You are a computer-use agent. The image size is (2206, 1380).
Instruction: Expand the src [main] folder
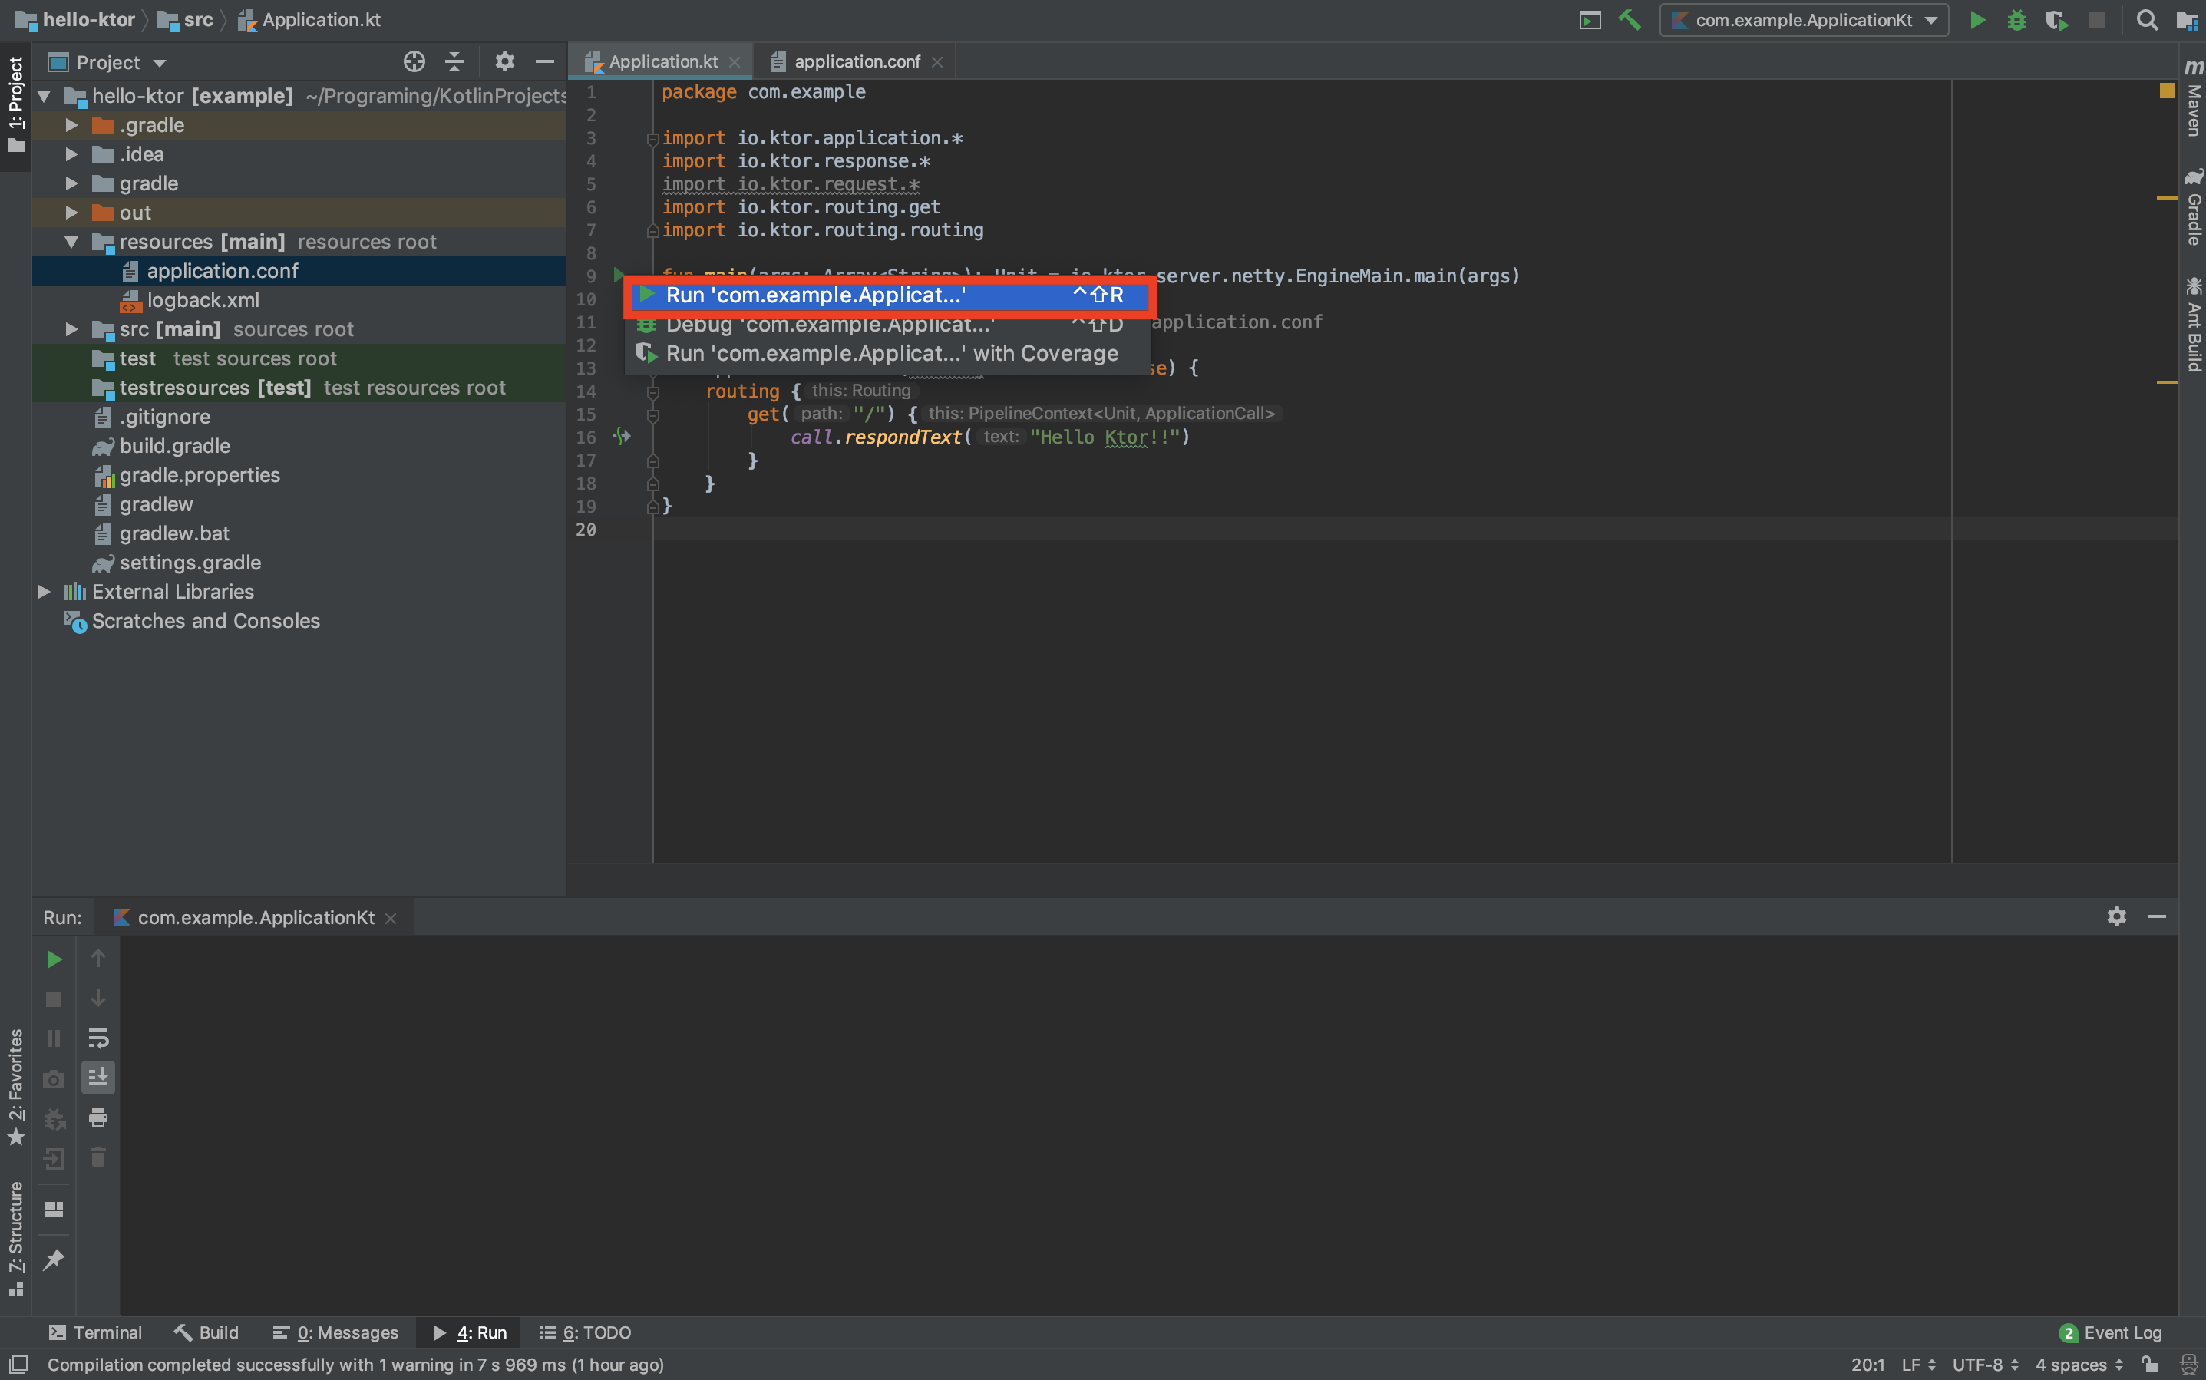tap(72, 329)
